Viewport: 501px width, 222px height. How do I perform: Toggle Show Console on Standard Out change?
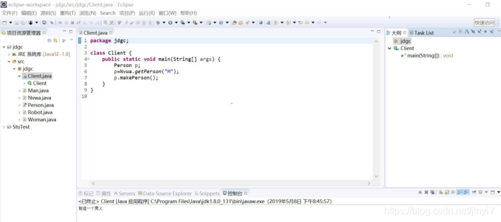click(x=459, y=192)
